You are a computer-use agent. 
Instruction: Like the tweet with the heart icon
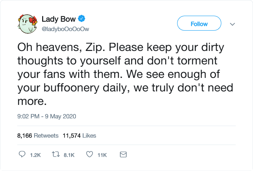tap(89, 155)
